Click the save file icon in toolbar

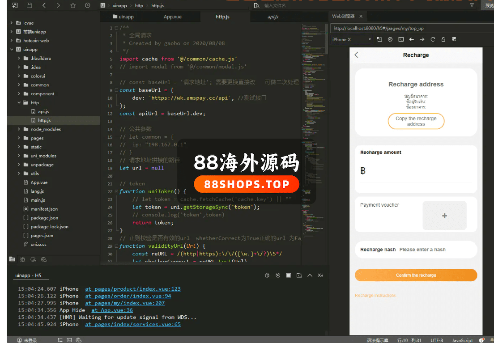pyautogui.click(x=29, y=5)
